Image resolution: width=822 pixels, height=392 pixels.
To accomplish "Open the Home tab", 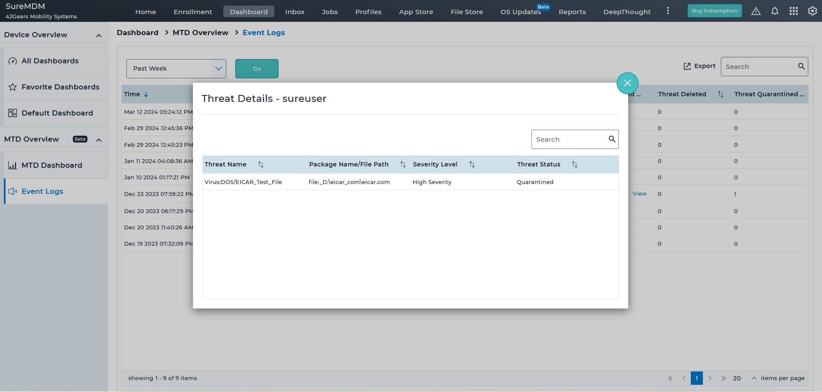I will pyautogui.click(x=146, y=12).
